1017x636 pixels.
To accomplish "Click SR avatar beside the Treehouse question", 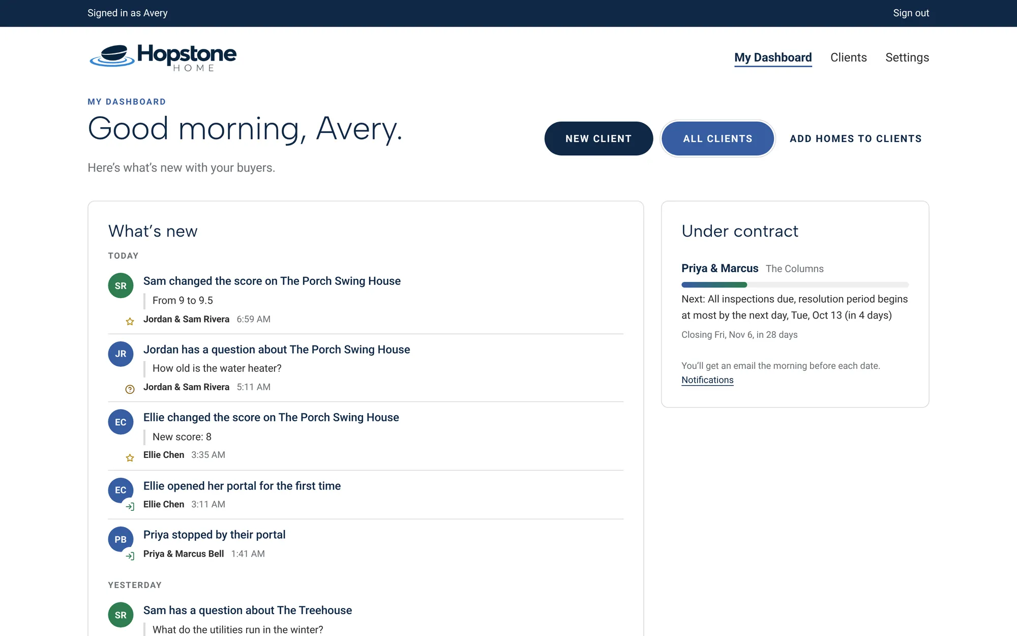I will tap(121, 615).
